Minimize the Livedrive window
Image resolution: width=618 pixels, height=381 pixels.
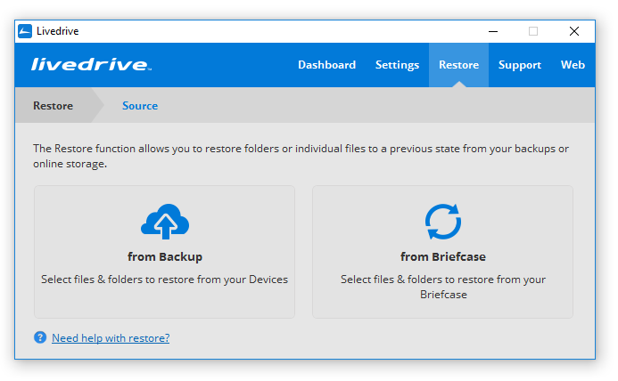pyautogui.click(x=493, y=31)
